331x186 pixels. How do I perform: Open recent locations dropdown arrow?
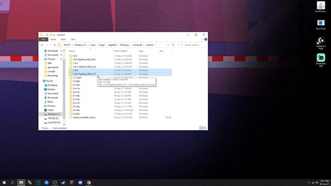51,45
